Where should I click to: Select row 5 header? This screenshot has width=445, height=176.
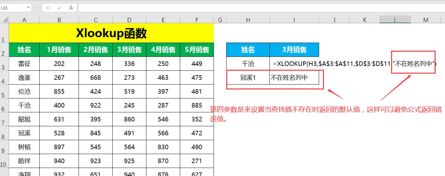coord(5,91)
